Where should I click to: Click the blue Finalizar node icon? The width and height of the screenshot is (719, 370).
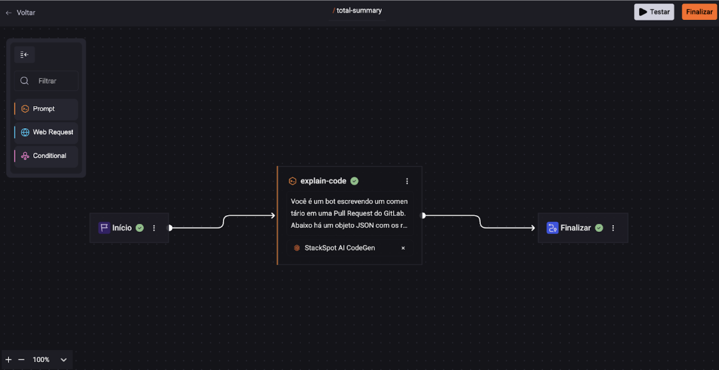point(552,228)
